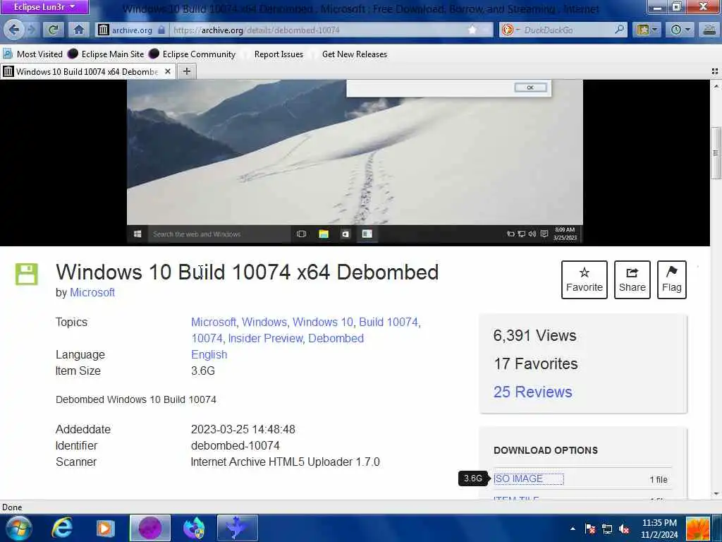Favorite this item
Viewport: 722px width, 542px height.
[585, 279]
